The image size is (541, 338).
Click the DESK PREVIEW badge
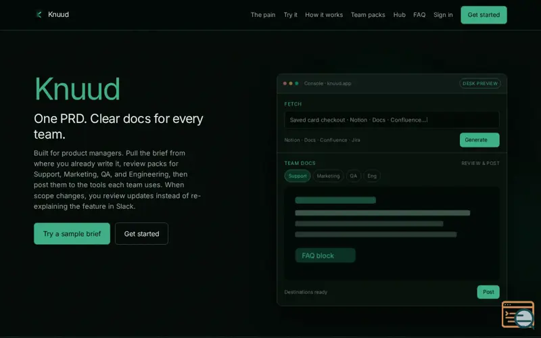pyautogui.click(x=480, y=83)
